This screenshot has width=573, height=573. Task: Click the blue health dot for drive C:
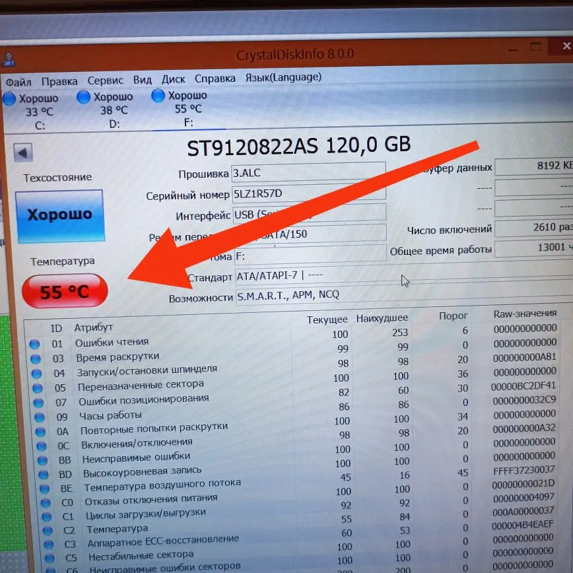(x=9, y=98)
